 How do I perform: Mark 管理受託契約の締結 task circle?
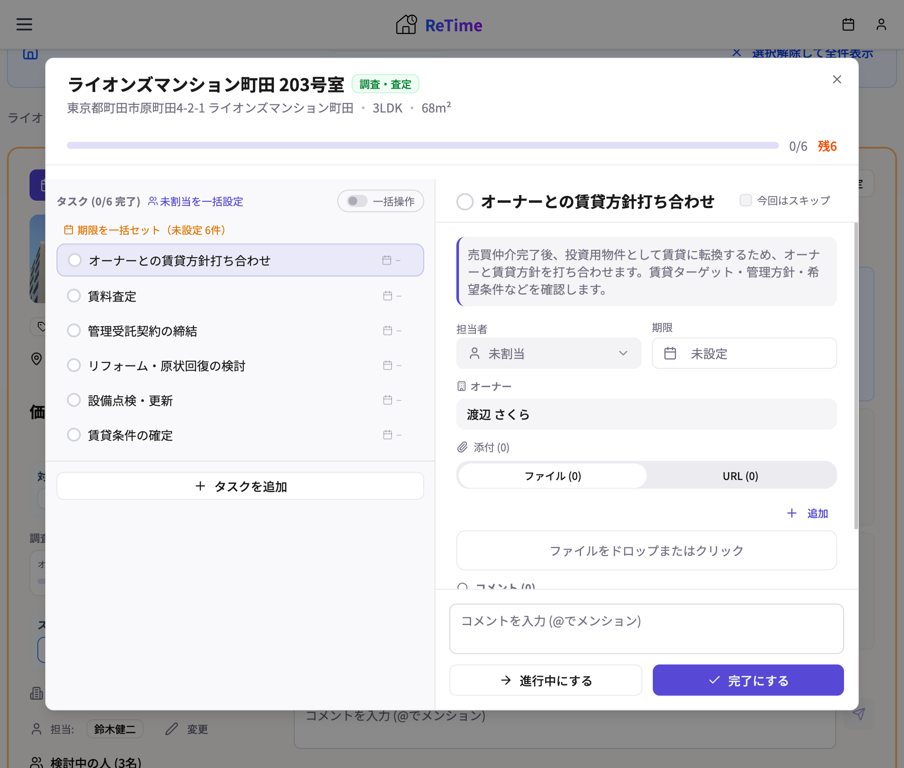tap(73, 331)
